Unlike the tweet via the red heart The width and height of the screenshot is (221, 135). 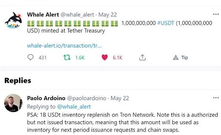click(x=105, y=57)
